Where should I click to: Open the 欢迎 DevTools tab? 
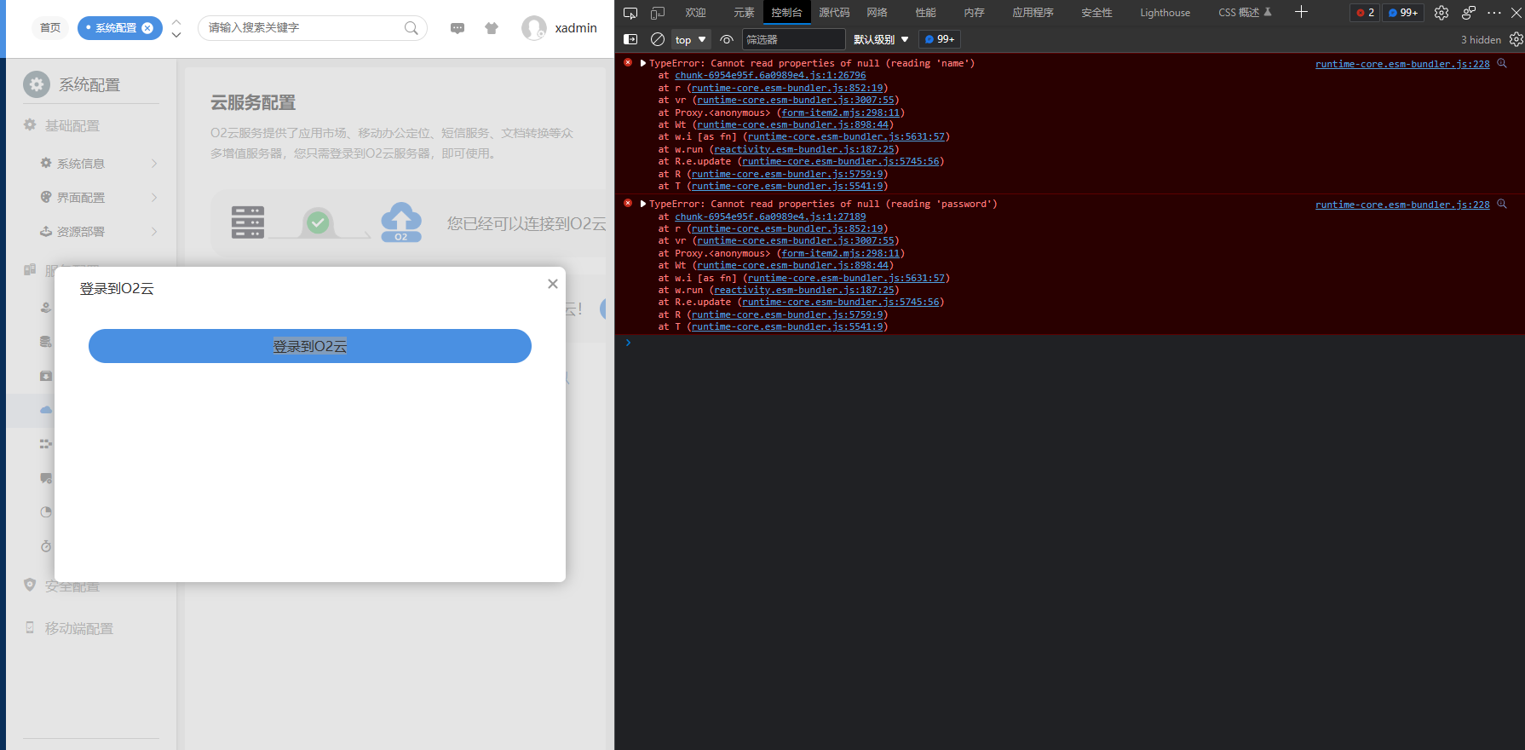pyautogui.click(x=695, y=13)
